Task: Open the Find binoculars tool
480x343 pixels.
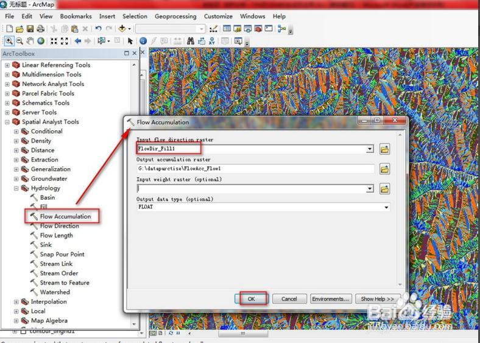Action: point(191,41)
